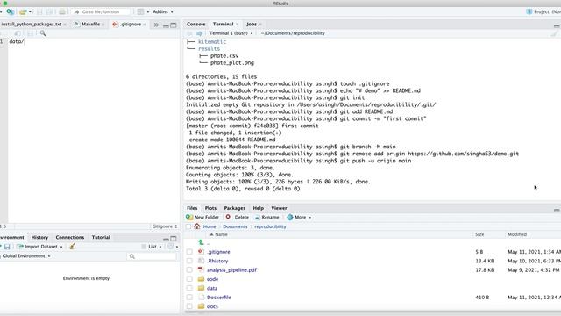Tick the checkbox for Dockerfile

tap(189, 298)
